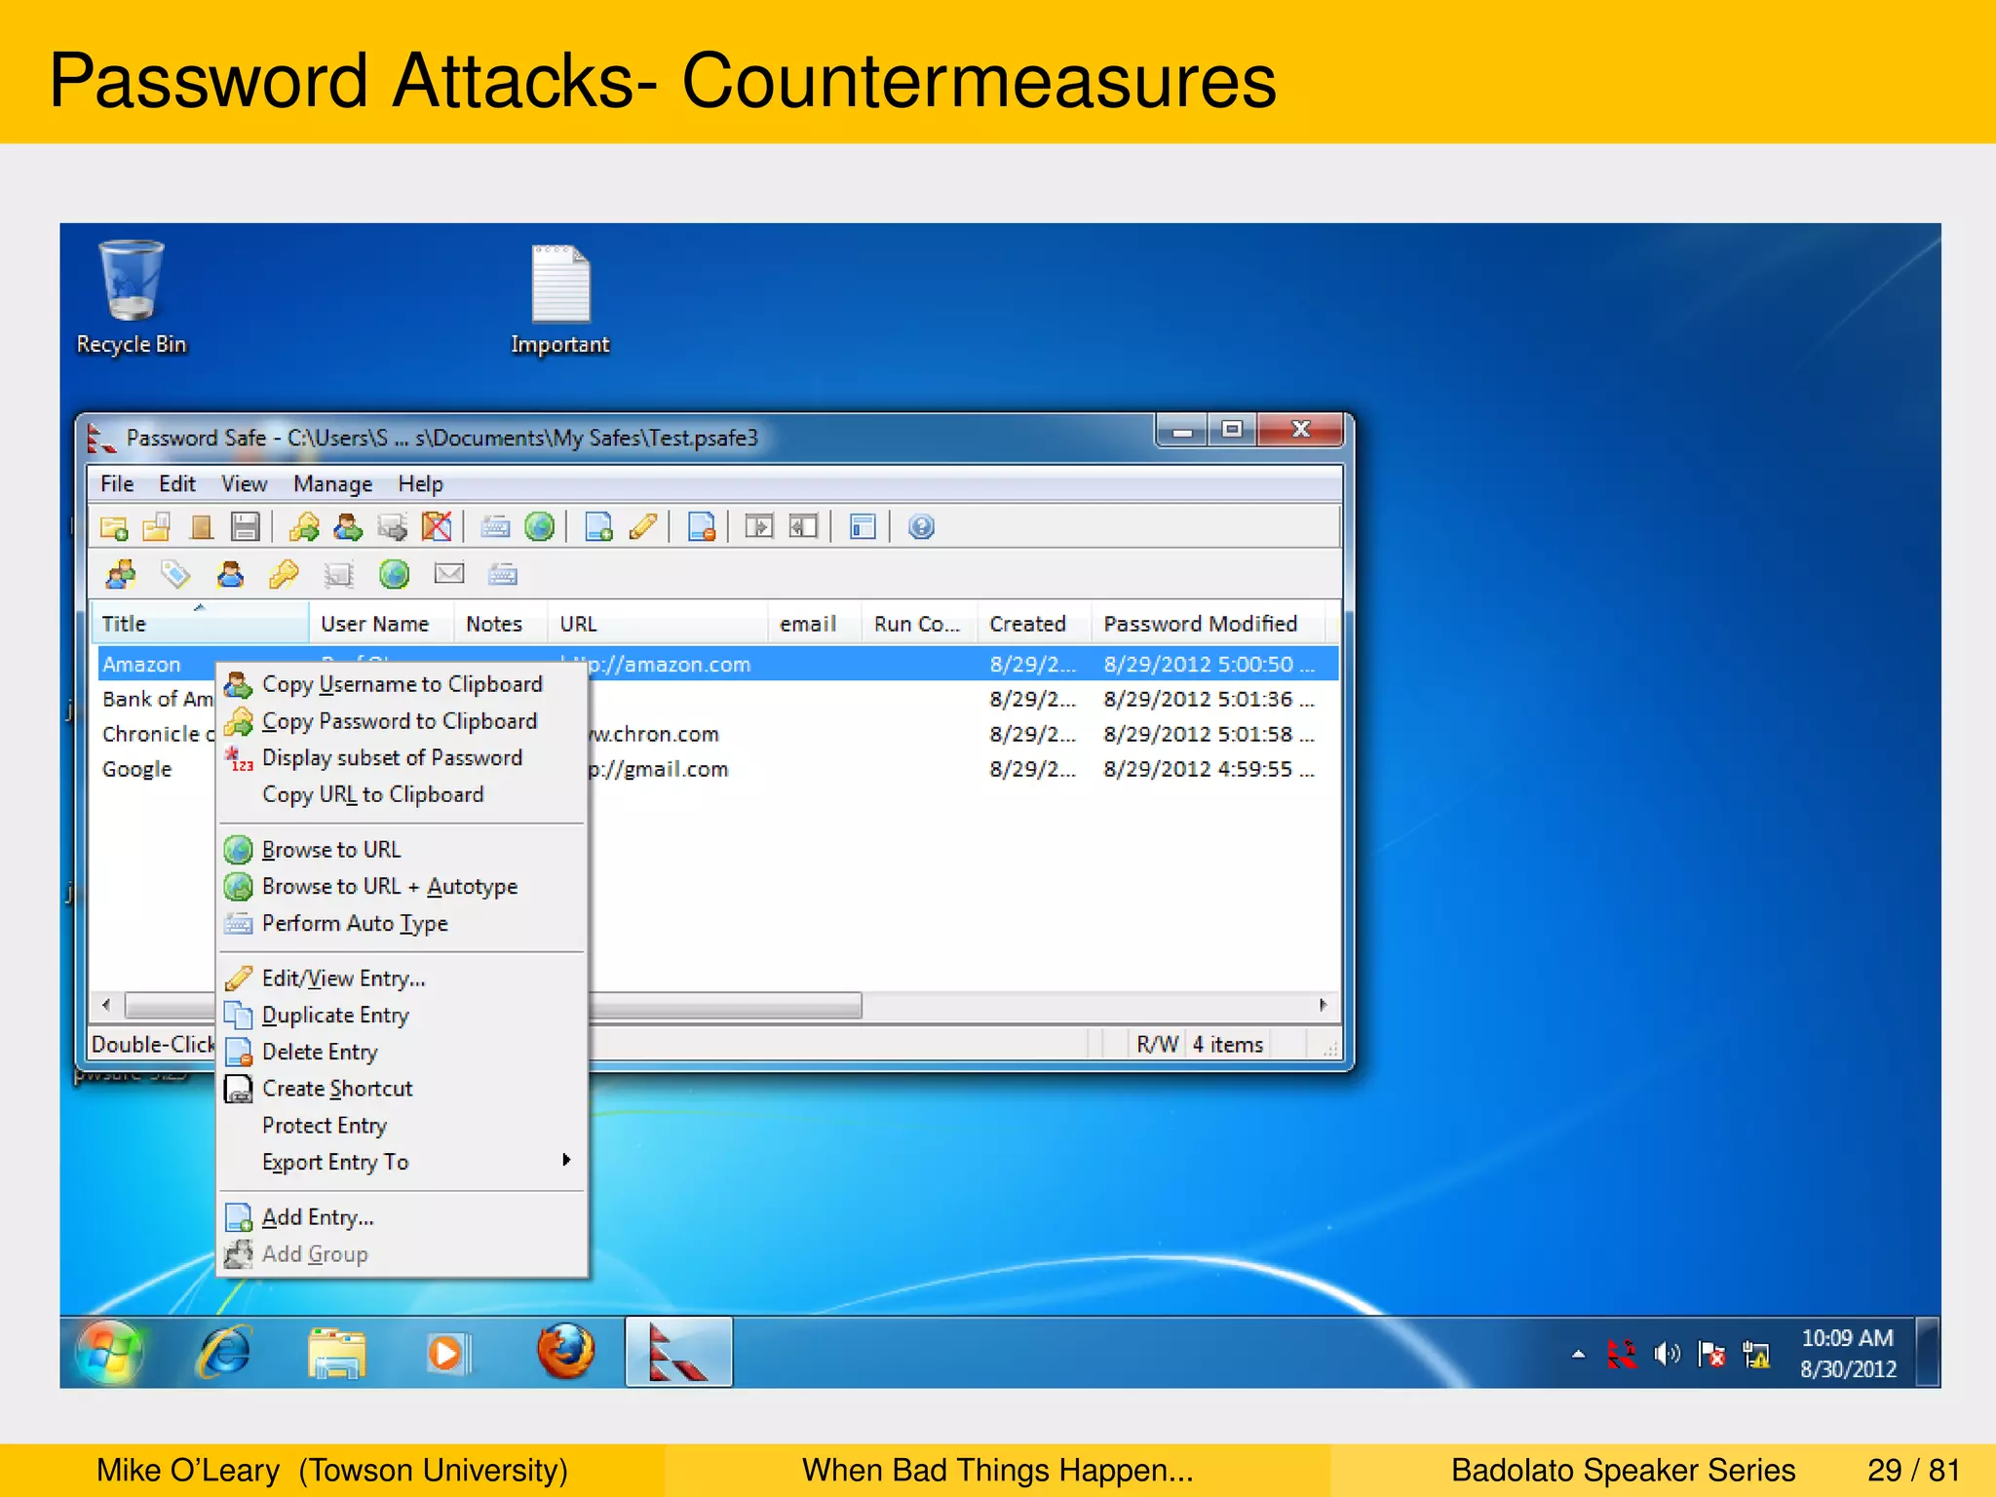Viewport: 1996px width, 1497px height.
Task: Choose Browse to URL + Autotype
Action: [402, 887]
